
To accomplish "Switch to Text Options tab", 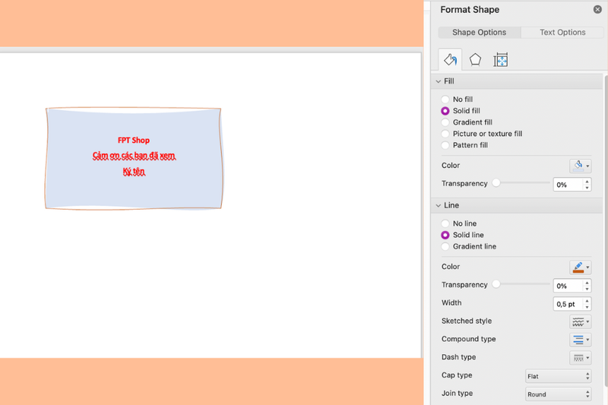I will (562, 32).
